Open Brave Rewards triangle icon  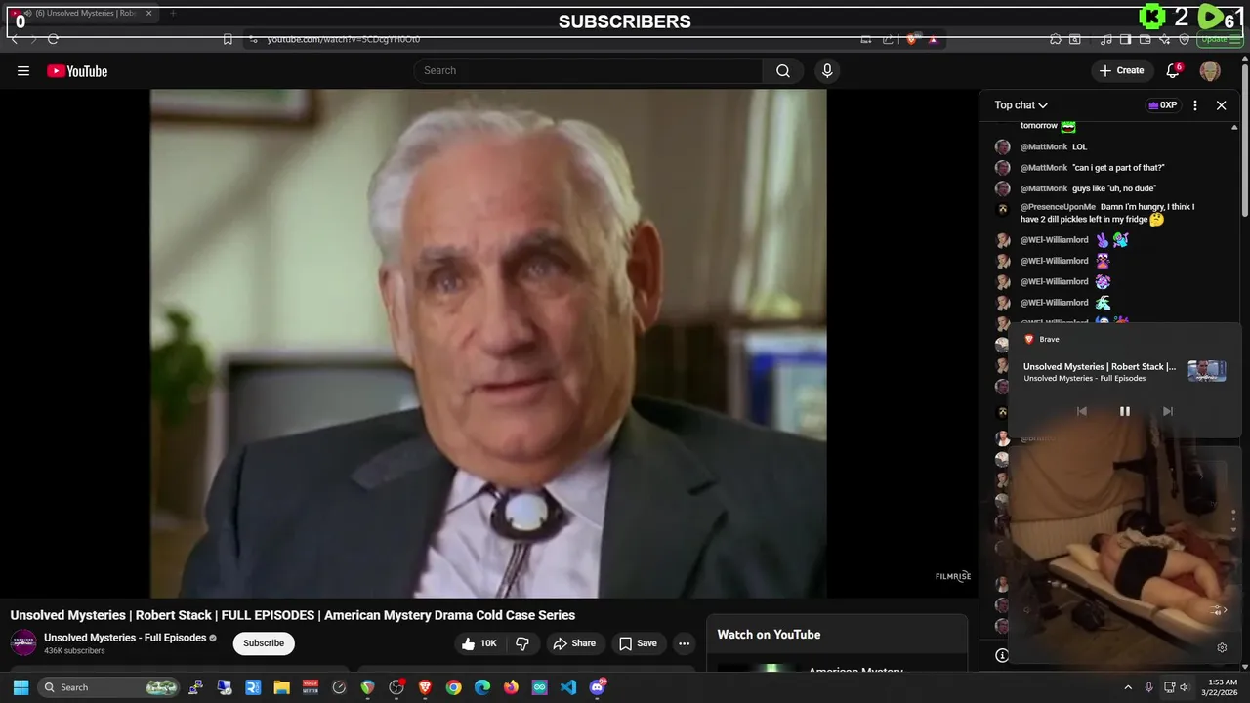[x=934, y=39]
